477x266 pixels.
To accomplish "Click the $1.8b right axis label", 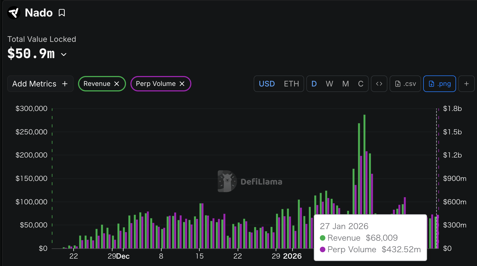I will [452, 108].
